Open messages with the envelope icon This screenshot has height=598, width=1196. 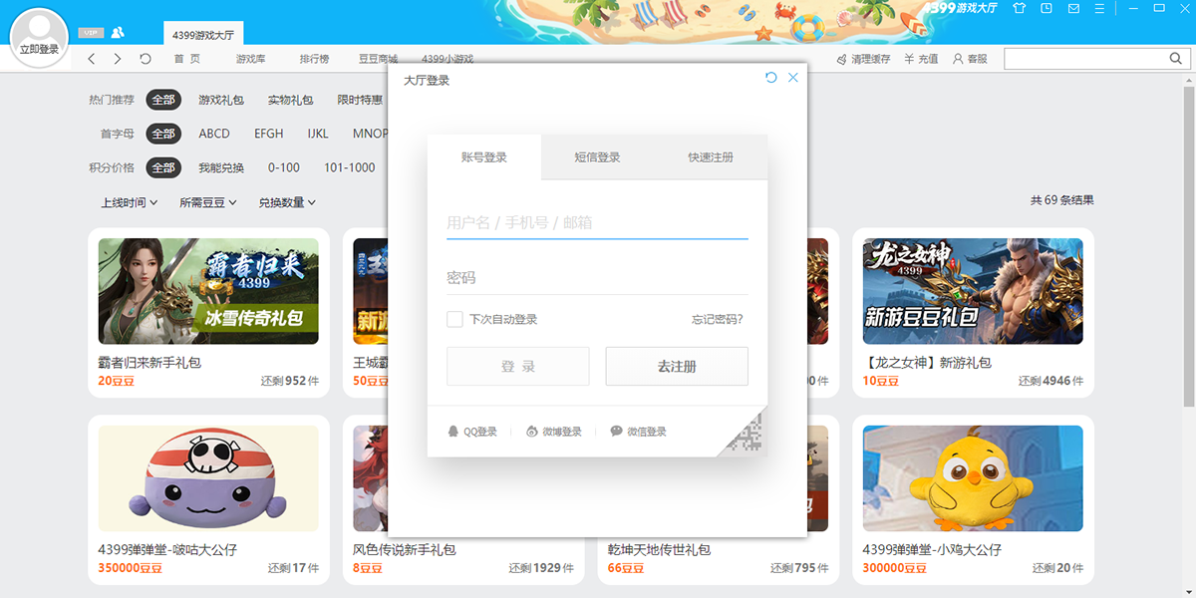point(1072,8)
